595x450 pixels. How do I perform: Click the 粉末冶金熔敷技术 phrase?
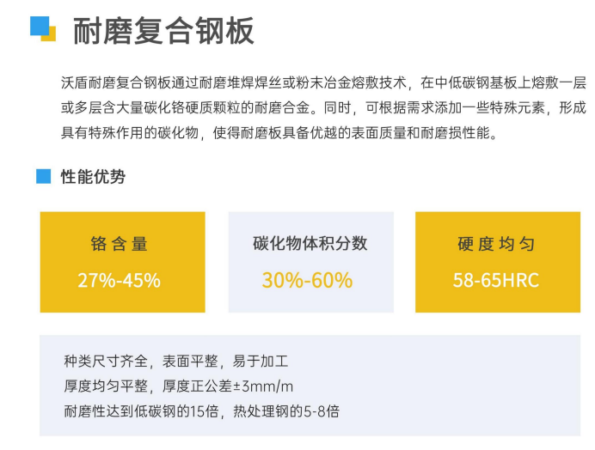point(350,83)
